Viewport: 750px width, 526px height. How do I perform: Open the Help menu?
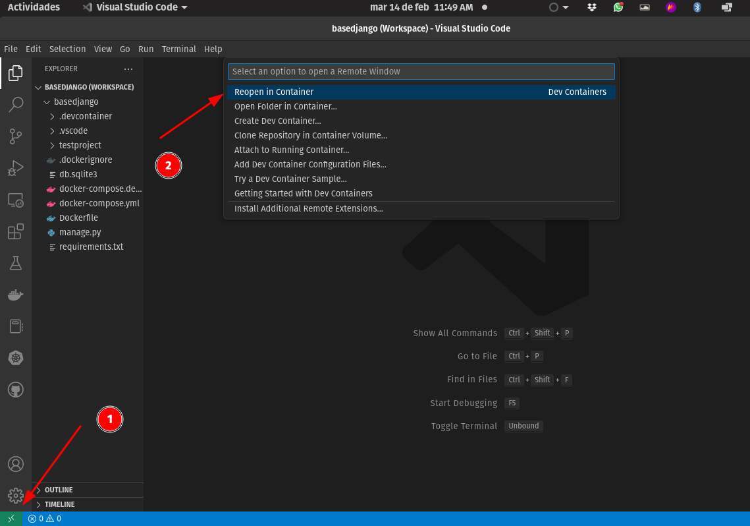[213, 49]
